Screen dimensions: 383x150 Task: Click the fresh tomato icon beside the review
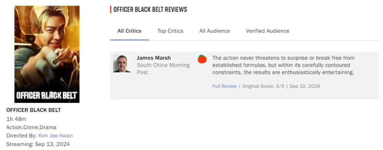[202, 59]
